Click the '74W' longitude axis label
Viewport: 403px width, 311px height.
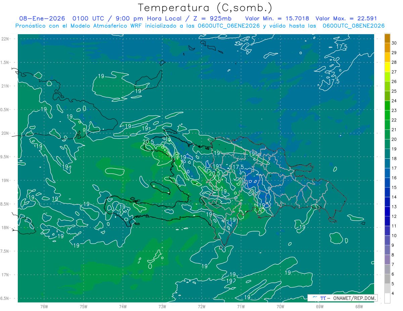[x=123, y=307]
